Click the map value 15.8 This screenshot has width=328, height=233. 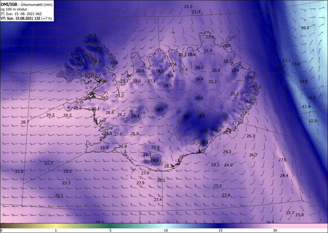pyautogui.click(x=203, y=131)
